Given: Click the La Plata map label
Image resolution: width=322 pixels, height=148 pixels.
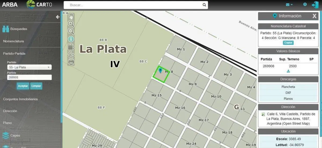Looking at the screenshot, I should [x=103, y=49].
